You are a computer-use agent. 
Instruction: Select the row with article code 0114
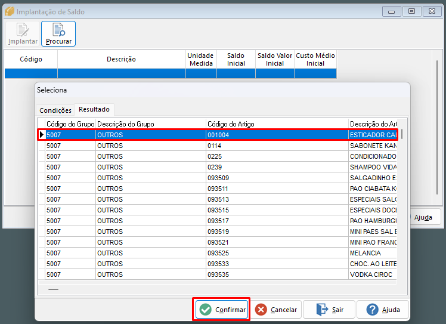[x=218, y=146]
